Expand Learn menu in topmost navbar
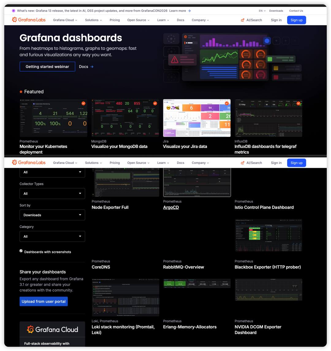The image size is (331, 351). 163,20
